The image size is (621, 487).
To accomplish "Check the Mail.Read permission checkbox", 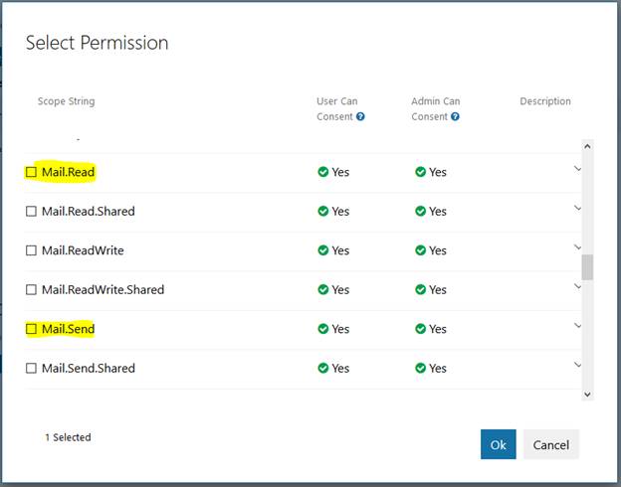I will coord(31,172).
